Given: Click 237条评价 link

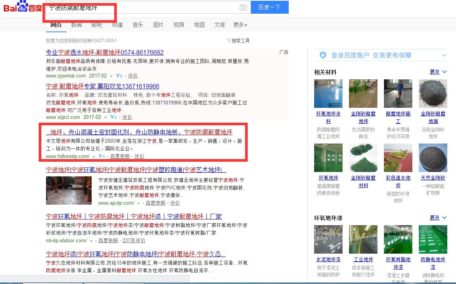Looking at the screenshot, I should tap(134, 241).
